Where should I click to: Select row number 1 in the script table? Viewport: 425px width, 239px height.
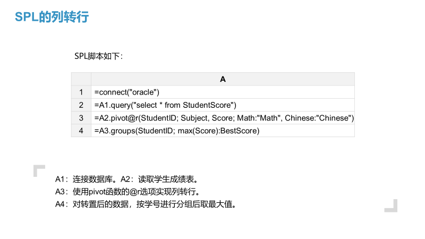[81, 92]
